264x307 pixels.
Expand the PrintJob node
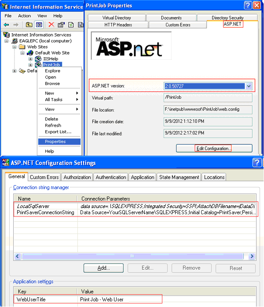pos(30,65)
